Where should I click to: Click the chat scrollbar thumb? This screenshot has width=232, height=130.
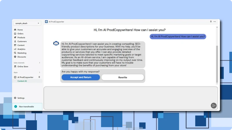(217, 64)
